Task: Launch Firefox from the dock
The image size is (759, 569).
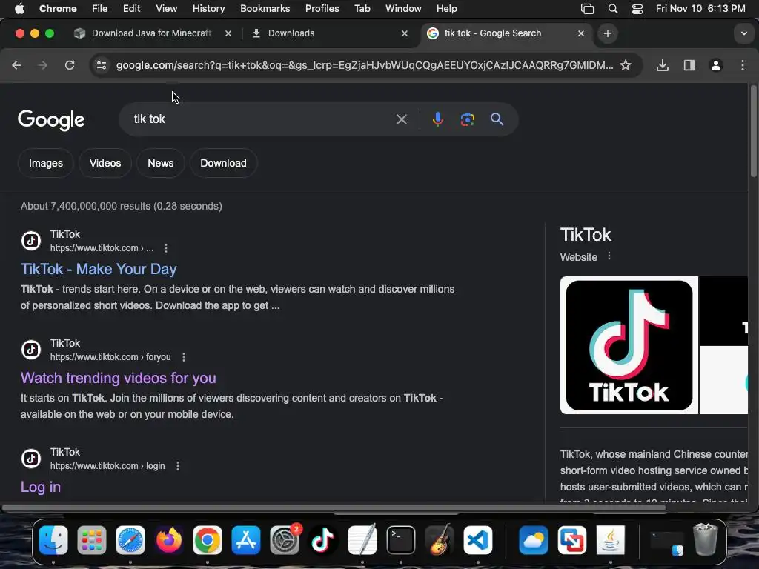Action: click(169, 540)
